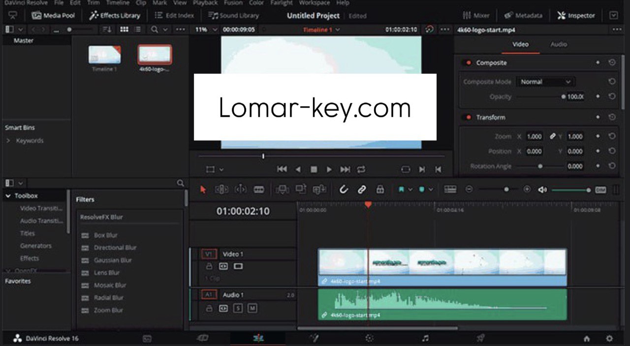Choose the Dynamic Trim Mode tool
The width and height of the screenshot is (630, 346).
(x=241, y=189)
